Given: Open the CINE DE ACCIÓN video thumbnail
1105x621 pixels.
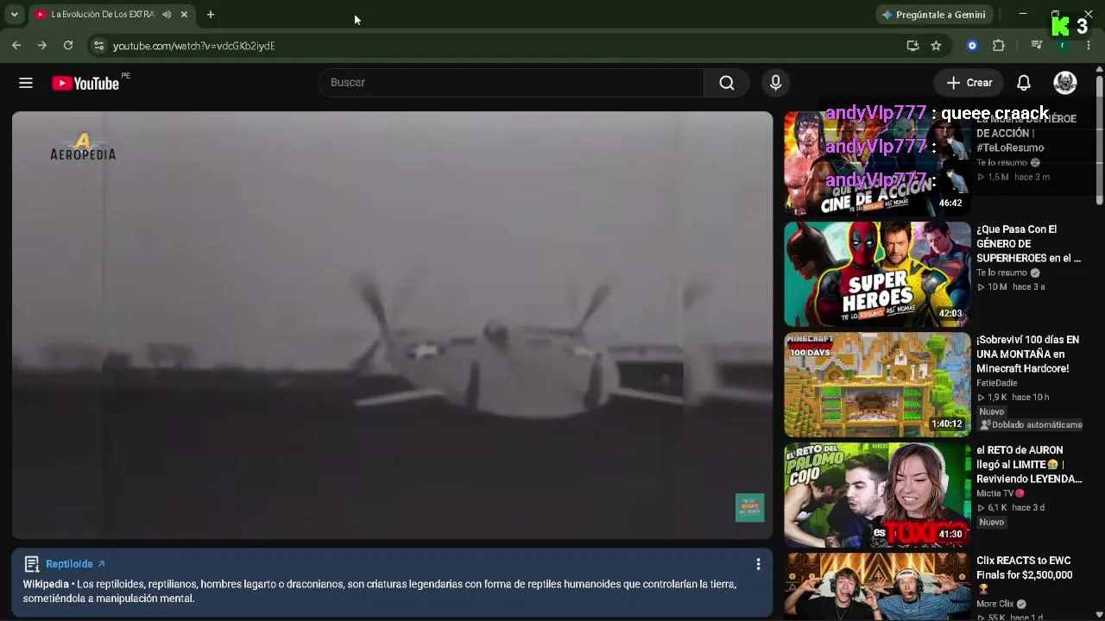Looking at the screenshot, I should (877, 164).
